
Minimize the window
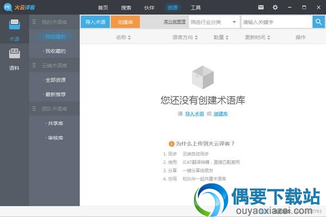(290, 8)
